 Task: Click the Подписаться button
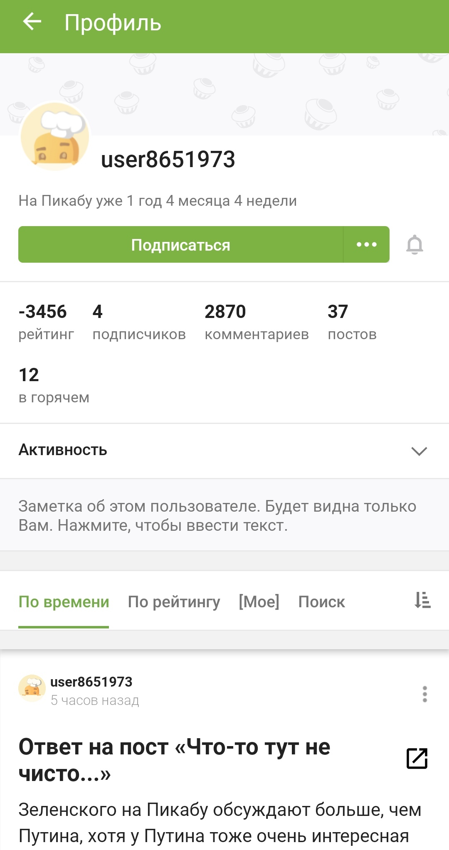[x=180, y=244]
